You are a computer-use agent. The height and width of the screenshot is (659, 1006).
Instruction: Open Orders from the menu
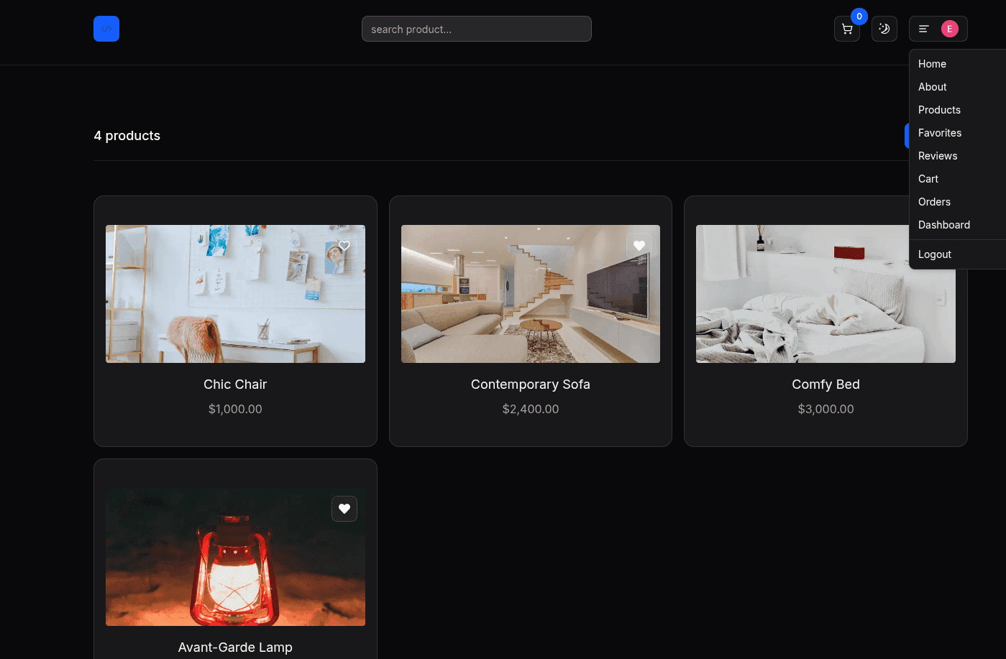coord(934,202)
